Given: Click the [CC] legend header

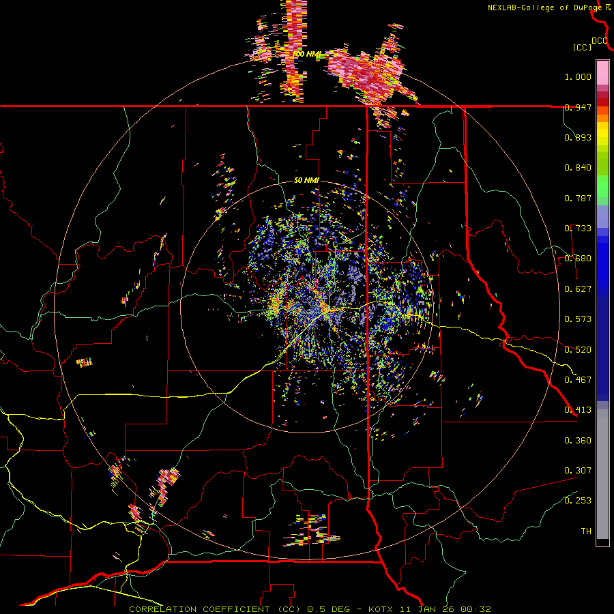Looking at the screenshot, I should point(582,47).
